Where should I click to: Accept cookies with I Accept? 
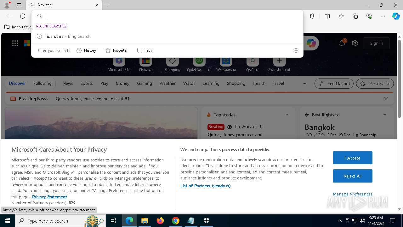pos(353,158)
